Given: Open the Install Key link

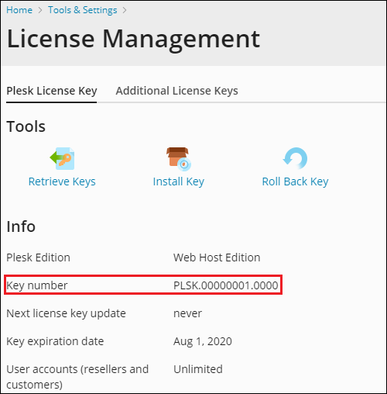Looking at the screenshot, I should coord(179,181).
